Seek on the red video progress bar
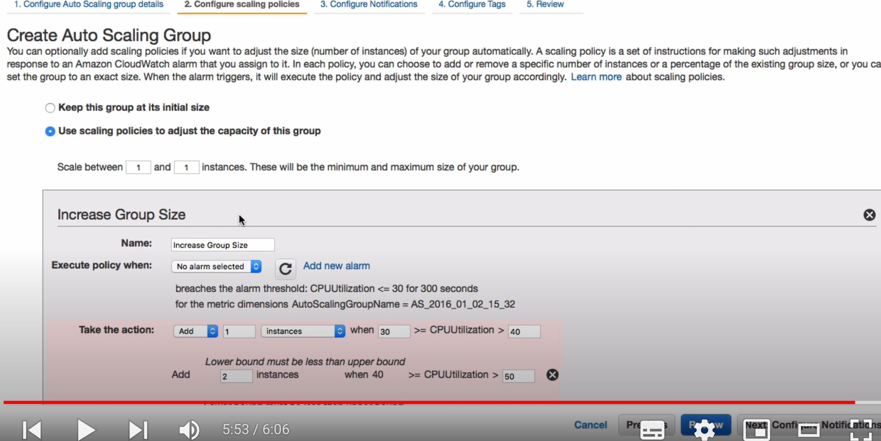Image resolution: width=881 pixels, height=441 pixels. pyautogui.click(x=435, y=402)
